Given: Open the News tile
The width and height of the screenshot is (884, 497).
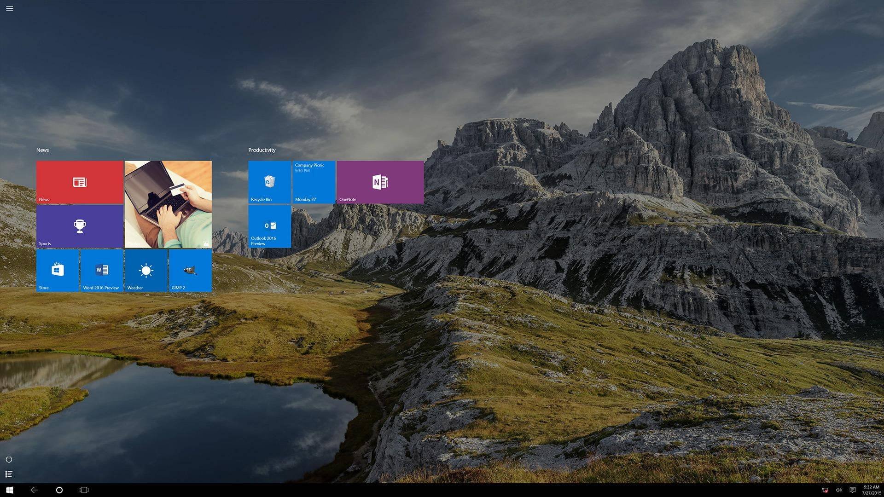Looking at the screenshot, I should click(x=80, y=182).
